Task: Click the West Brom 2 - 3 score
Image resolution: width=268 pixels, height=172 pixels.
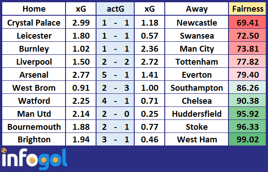Action: tap(115, 88)
